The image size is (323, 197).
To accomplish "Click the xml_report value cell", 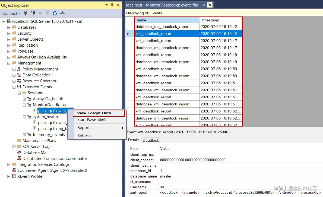I will (x=240, y=192).
